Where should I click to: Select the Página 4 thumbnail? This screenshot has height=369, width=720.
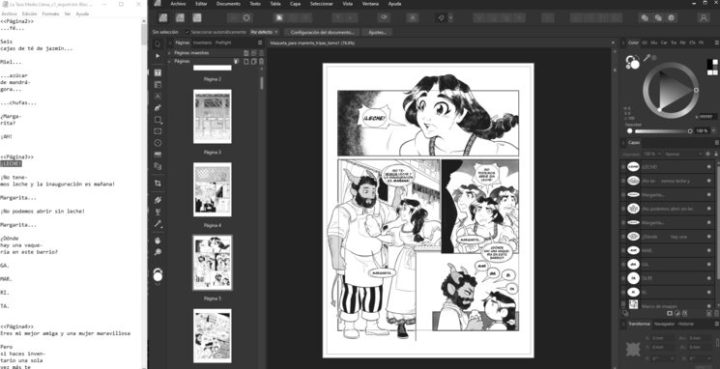213,189
